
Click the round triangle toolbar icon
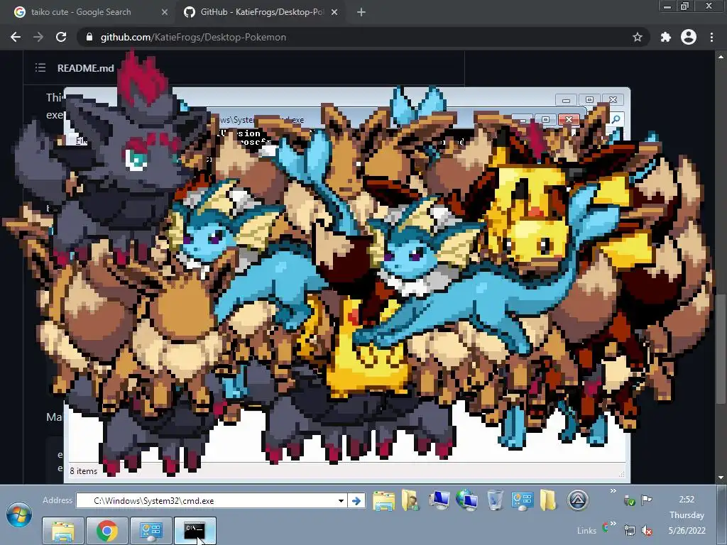[x=578, y=500]
